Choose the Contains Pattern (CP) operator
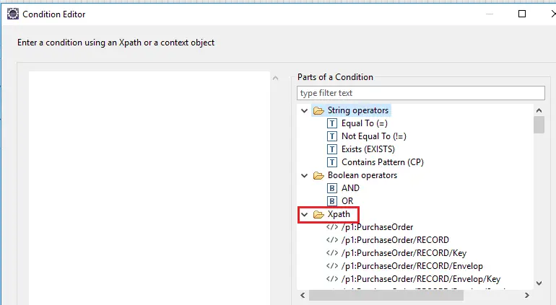This screenshot has height=305, width=556. (383, 162)
